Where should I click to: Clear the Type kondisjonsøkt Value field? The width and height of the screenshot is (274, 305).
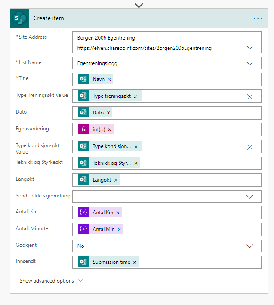click(x=249, y=147)
